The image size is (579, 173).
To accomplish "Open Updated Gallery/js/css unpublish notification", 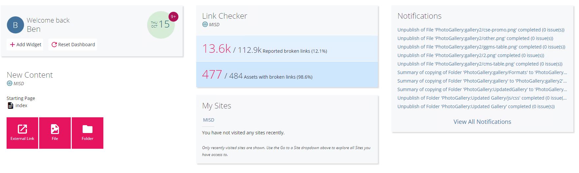I will 482,98.
